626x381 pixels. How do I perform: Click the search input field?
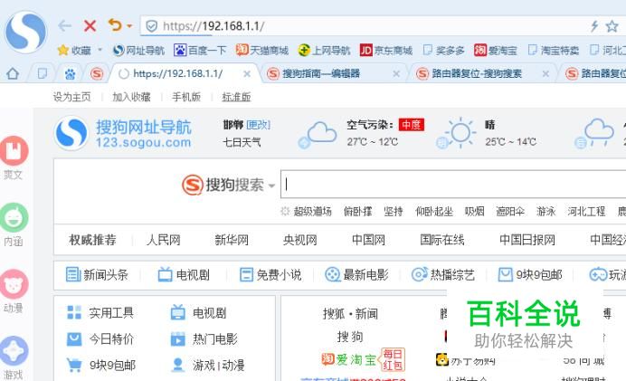[x=453, y=184]
